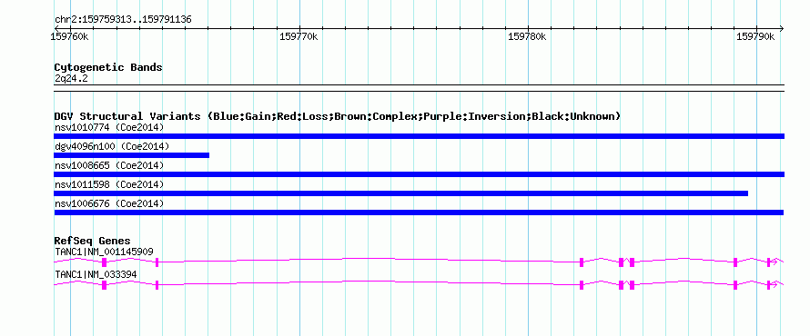Select the 159770k ruler tick label
The image size is (810, 336).
click(x=299, y=36)
